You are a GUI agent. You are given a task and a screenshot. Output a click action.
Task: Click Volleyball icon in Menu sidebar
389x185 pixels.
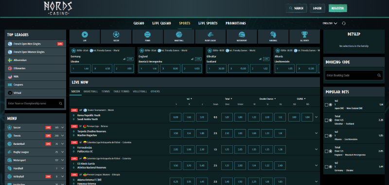[9, 177]
